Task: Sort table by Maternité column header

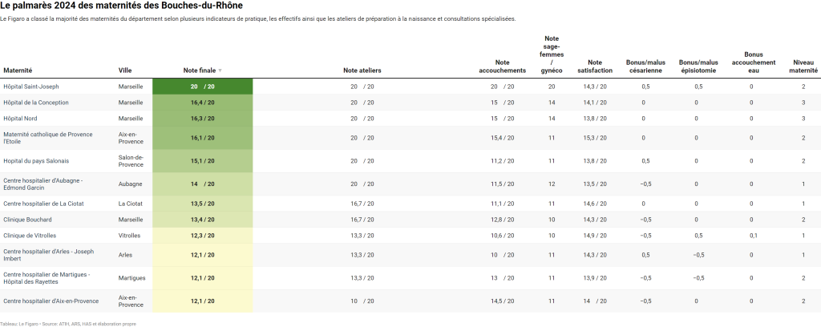Action: click(18, 71)
